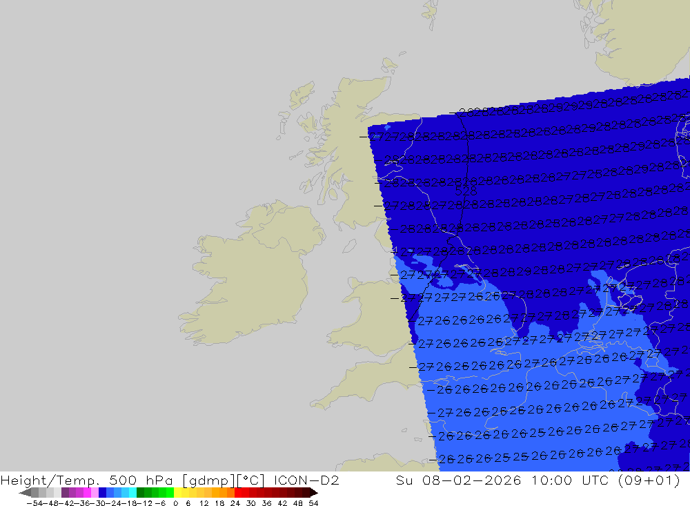Click the '12' legend label under the orange-yellow swatches
Image resolution: width=690 pixels, height=506 pixels.
coord(204,503)
